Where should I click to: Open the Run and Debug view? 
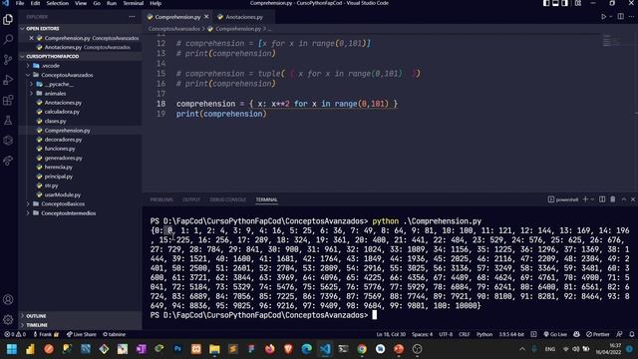(8, 80)
